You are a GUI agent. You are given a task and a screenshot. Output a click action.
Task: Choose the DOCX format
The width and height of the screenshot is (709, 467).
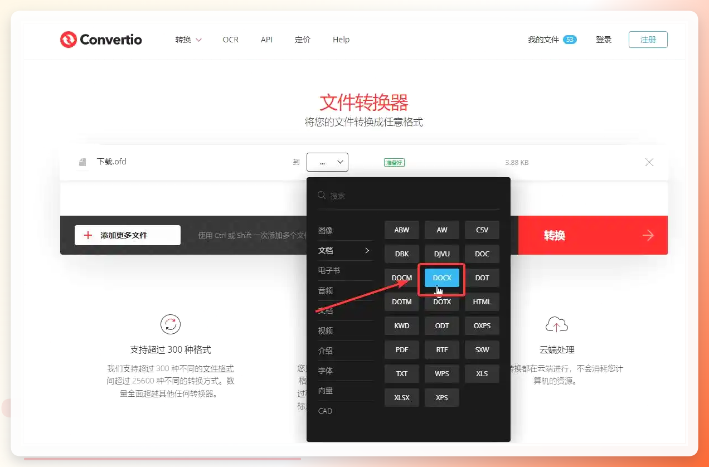(442, 278)
